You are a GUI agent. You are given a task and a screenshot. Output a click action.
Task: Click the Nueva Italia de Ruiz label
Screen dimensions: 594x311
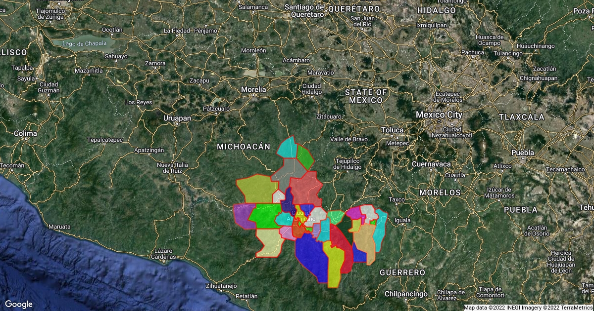click(x=173, y=167)
